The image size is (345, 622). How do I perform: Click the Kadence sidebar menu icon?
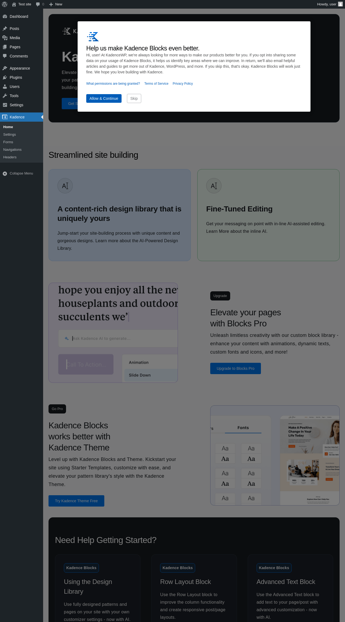5,117
